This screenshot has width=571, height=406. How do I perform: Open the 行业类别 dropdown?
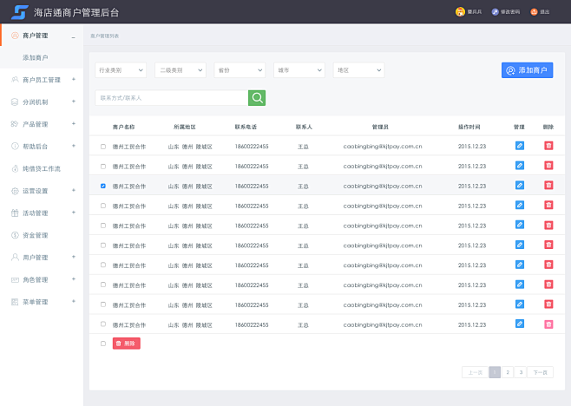pos(121,70)
